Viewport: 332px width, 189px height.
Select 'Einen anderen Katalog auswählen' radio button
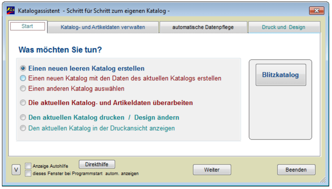click(x=23, y=89)
